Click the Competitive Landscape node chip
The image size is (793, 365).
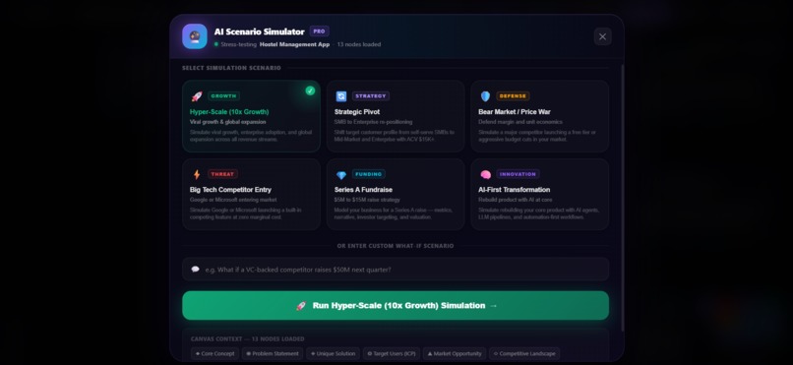(524, 354)
